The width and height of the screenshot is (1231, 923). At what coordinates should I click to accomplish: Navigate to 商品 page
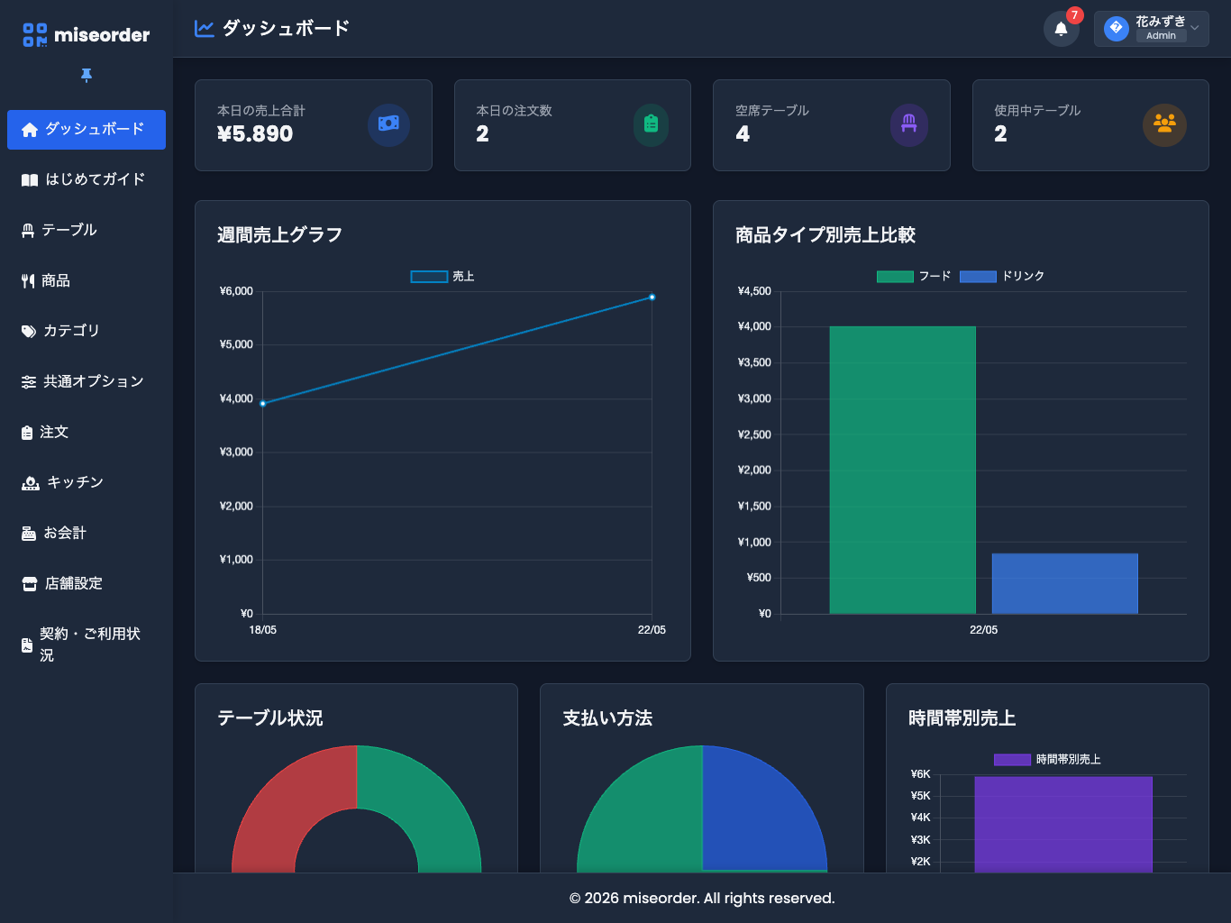[x=87, y=281]
